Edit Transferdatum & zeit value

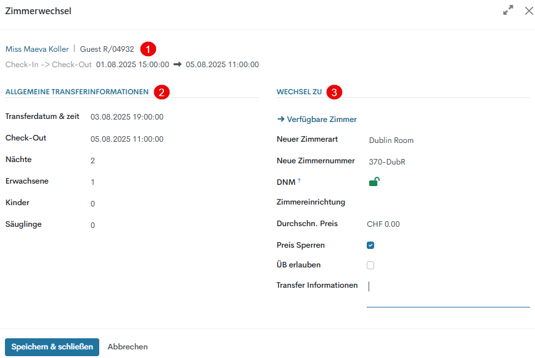tap(127, 117)
